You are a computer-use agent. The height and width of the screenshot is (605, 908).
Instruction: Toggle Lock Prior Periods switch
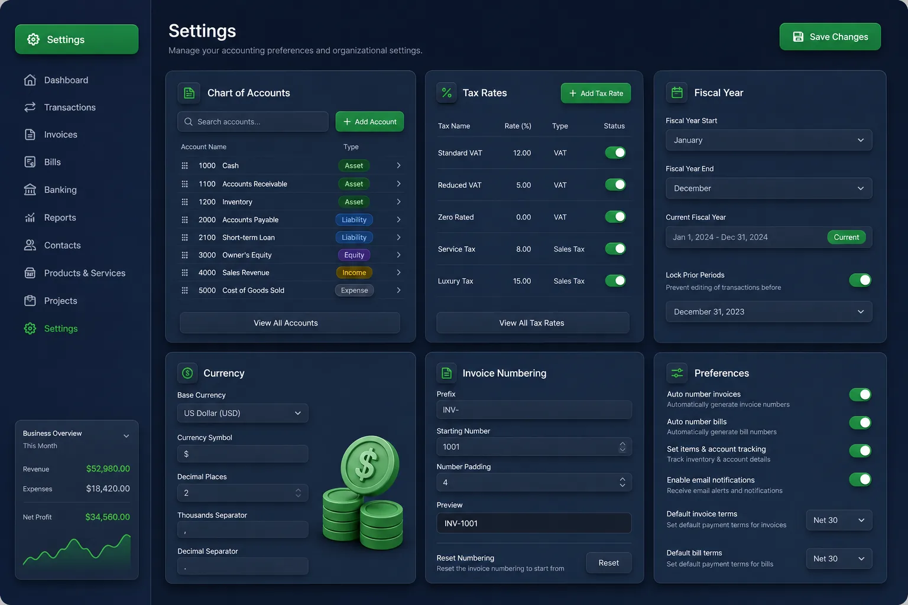point(860,280)
